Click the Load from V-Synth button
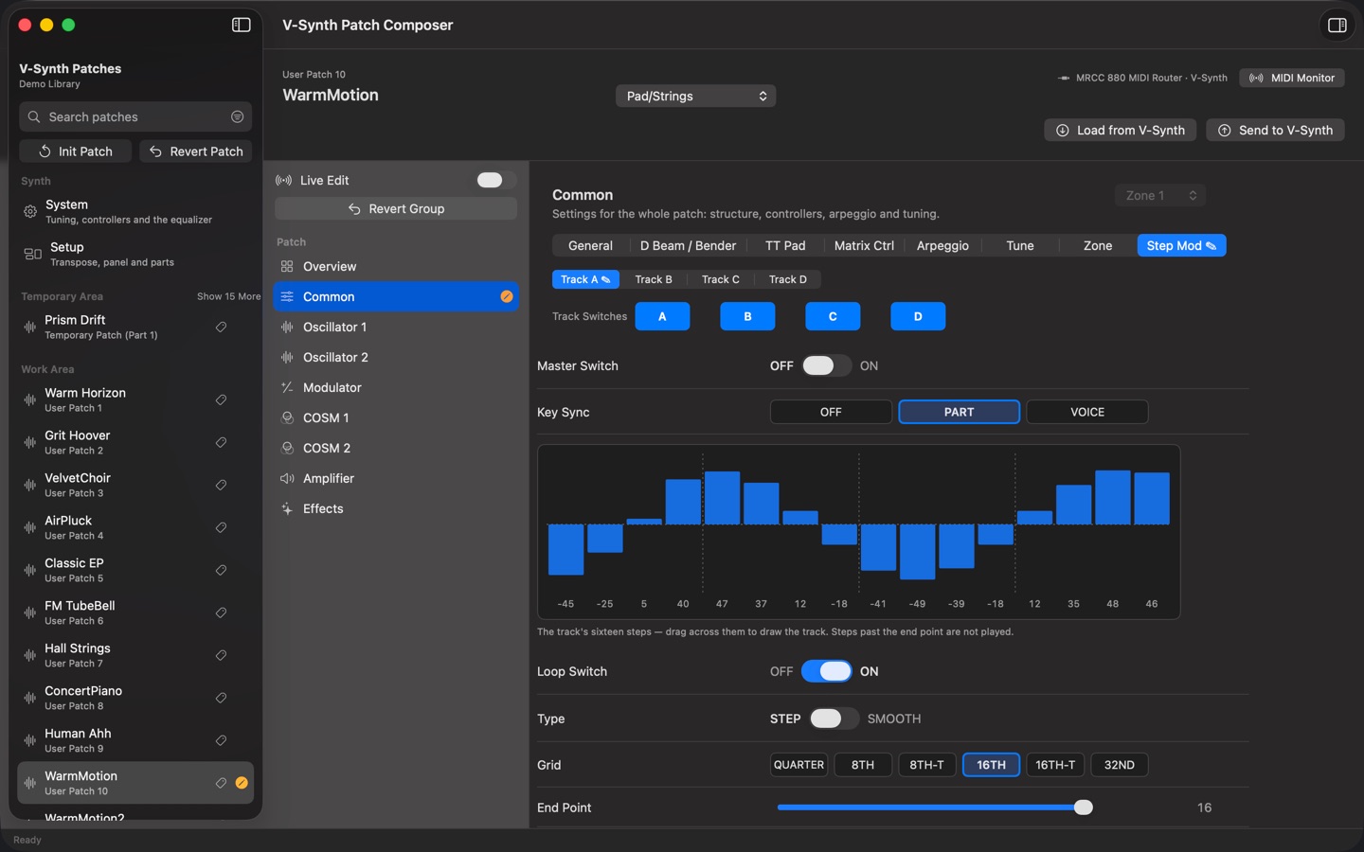The image size is (1364, 852). (x=1121, y=130)
